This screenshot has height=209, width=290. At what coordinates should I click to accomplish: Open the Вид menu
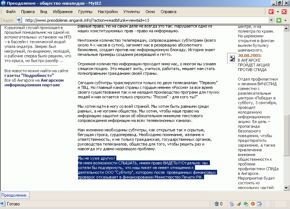click(43, 12)
